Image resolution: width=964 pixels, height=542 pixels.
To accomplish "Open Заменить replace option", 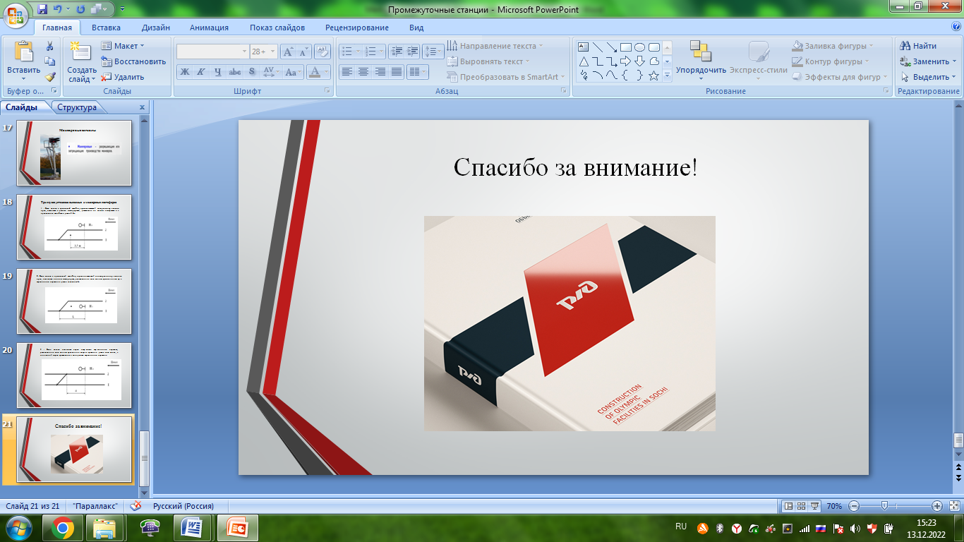I will 928,61.
